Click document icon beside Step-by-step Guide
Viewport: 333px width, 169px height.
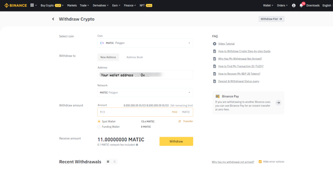tap(214, 51)
